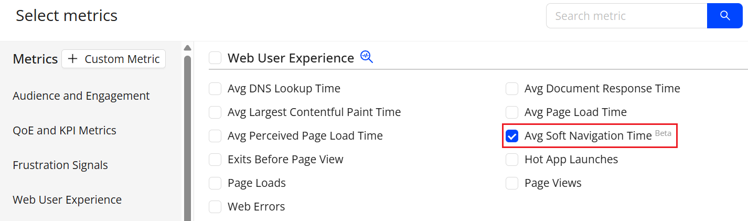Uncheck Avg Soft Navigation Time

coord(512,136)
